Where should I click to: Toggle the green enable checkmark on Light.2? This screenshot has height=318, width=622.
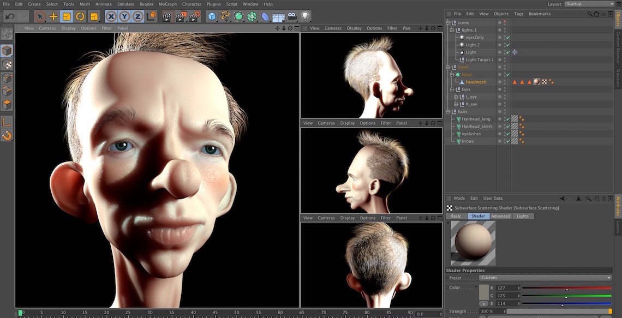click(x=507, y=44)
